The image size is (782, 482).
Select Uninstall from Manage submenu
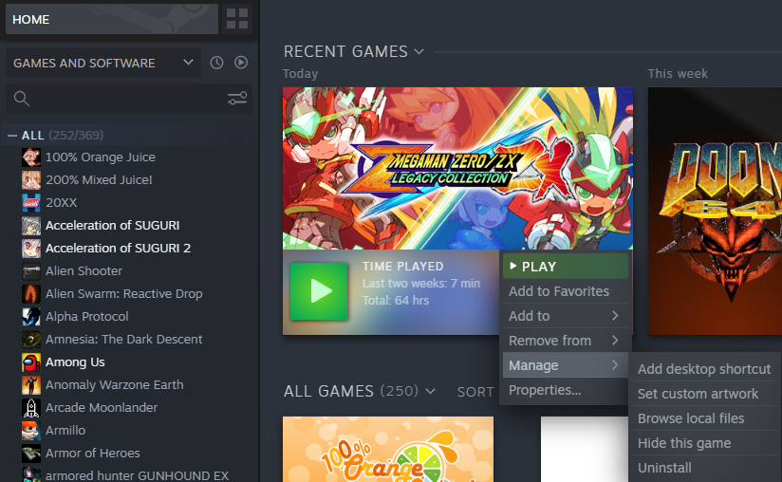click(704, 468)
